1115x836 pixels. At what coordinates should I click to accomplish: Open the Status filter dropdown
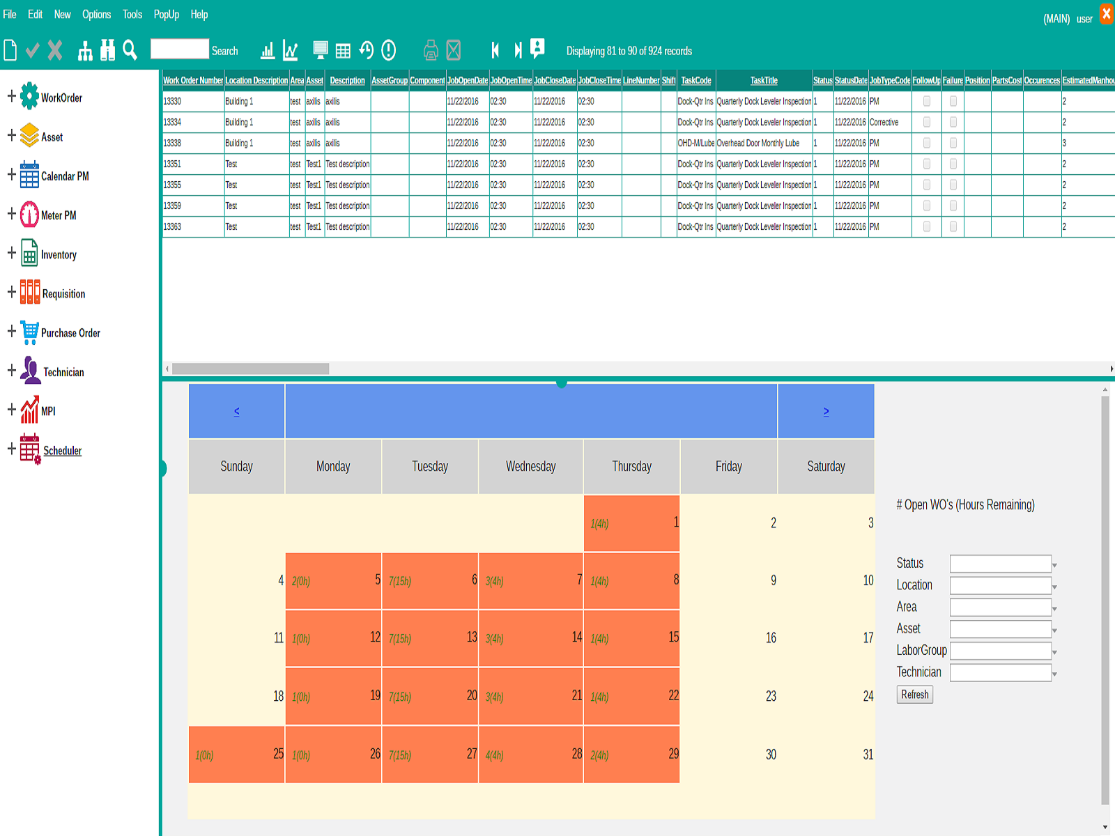(x=1004, y=564)
